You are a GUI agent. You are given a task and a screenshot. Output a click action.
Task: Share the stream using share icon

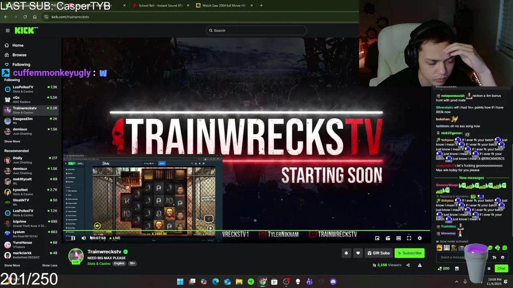click(x=408, y=265)
